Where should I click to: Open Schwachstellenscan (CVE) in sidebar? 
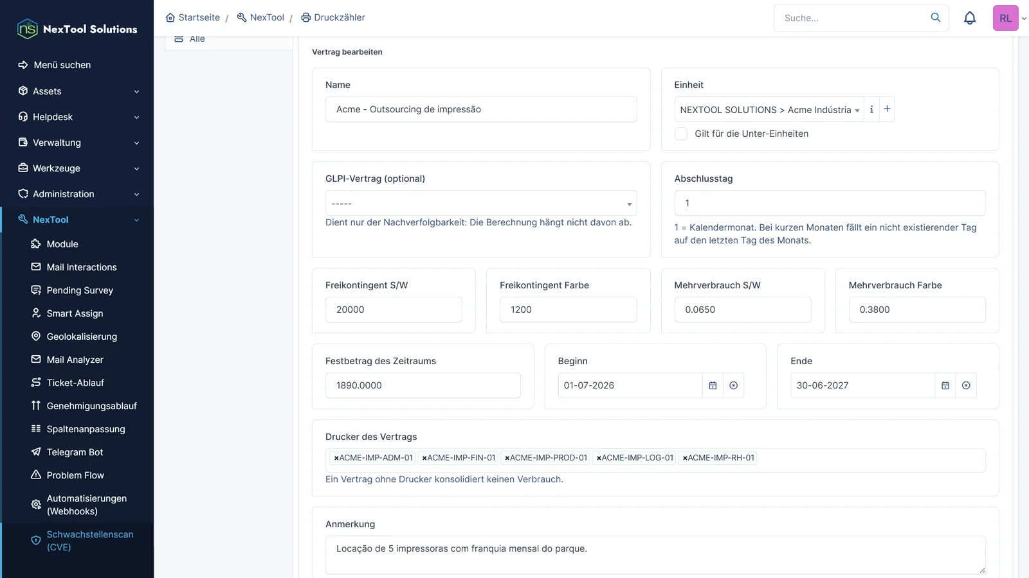[x=84, y=541]
